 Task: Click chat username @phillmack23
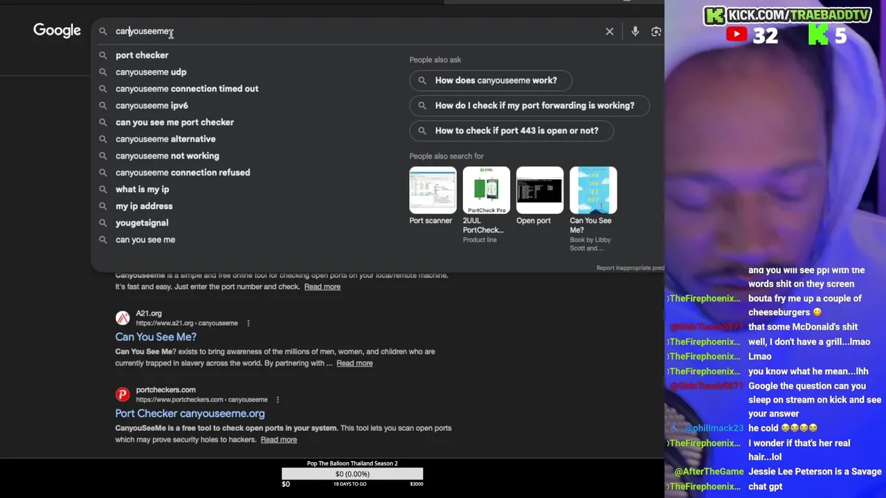pyautogui.click(x=714, y=428)
